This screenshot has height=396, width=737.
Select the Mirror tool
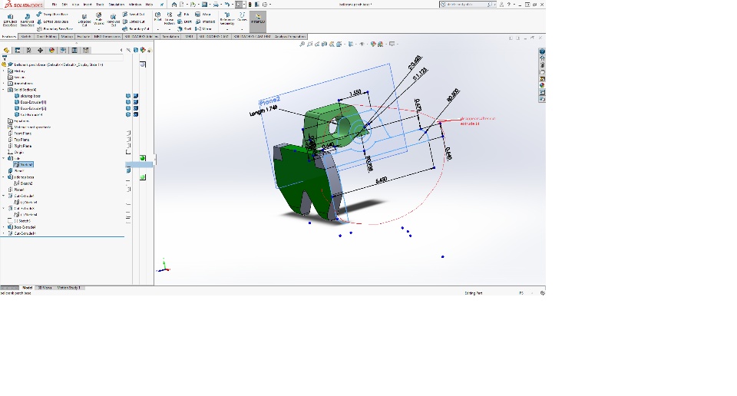203,28
